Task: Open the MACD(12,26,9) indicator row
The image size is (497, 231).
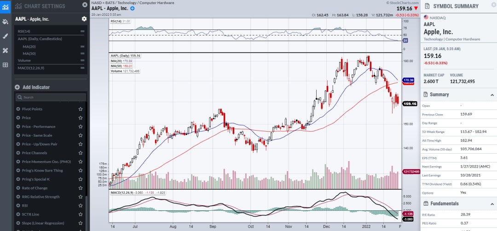Action: coord(51,68)
